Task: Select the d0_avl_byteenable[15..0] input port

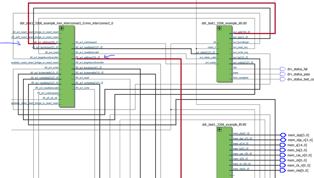Action: coord(44,73)
